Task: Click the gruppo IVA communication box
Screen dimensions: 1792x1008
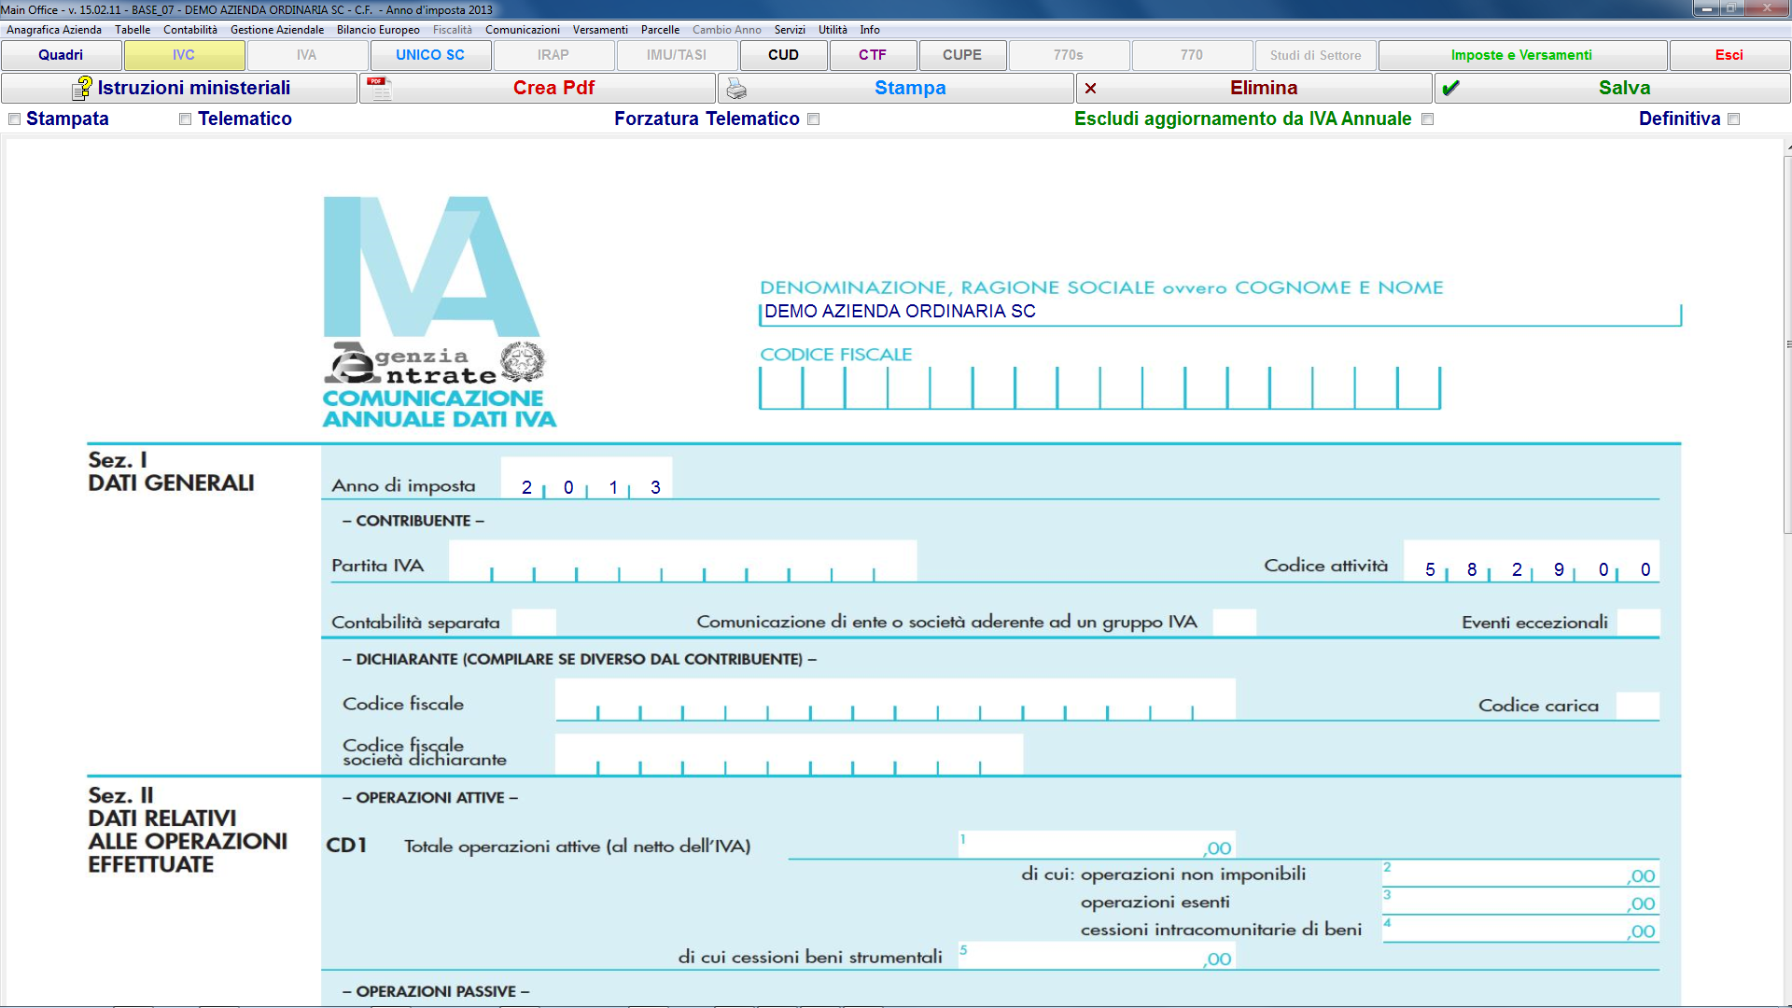Action: [x=1234, y=623]
